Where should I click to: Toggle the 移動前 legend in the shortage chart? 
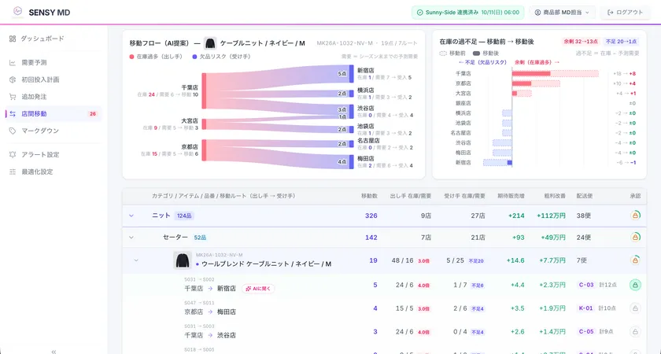(452, 53)
